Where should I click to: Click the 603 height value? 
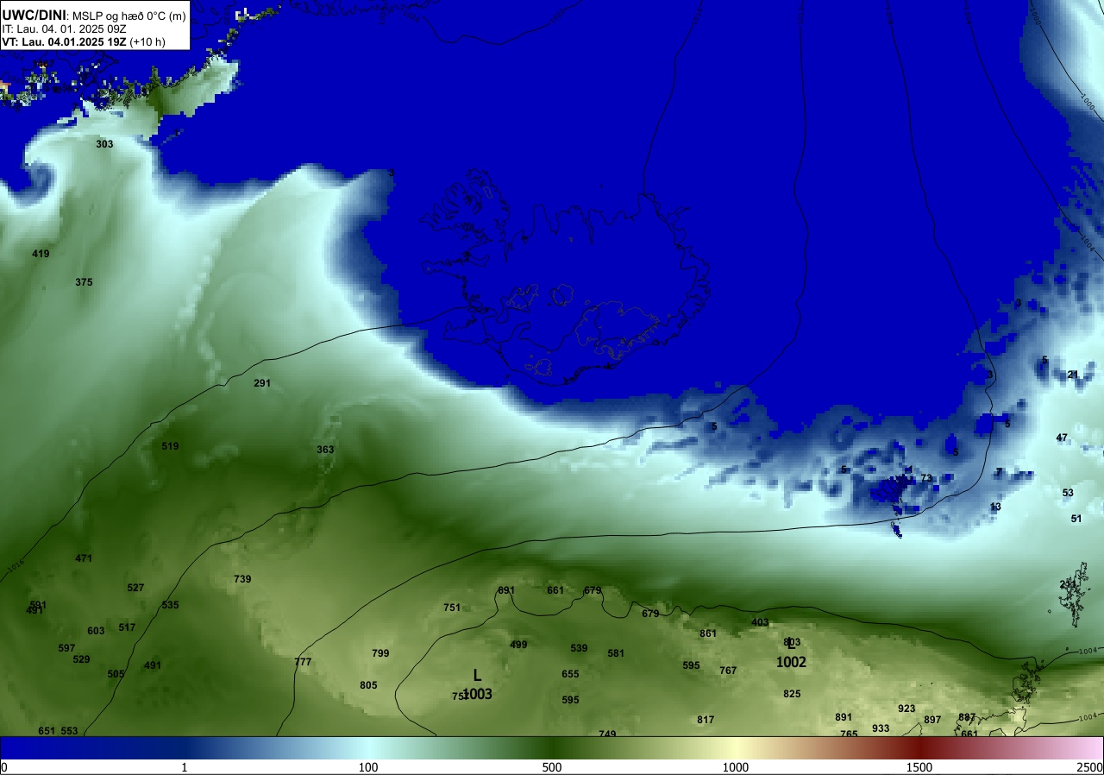click(x=96, y=631)
